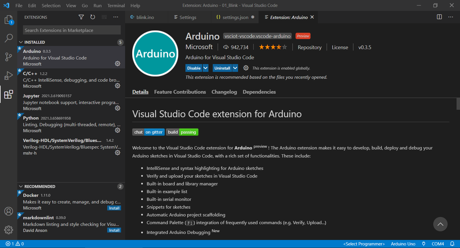Viewport: 460px width, 248px height.
Task: Open the Repository link
Action: (310, 47)
